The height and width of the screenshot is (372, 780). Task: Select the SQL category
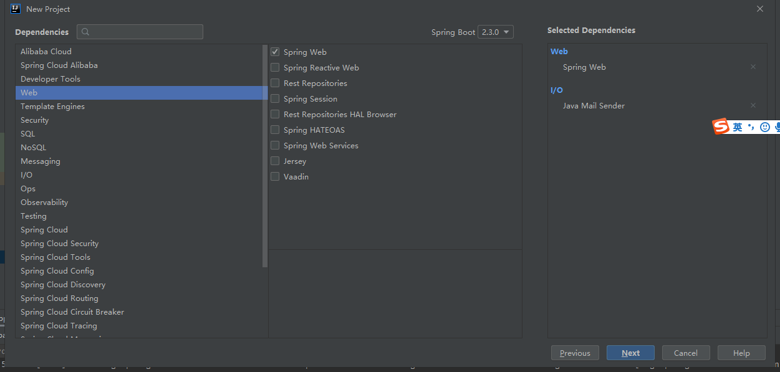pyautogui.click(x=139, y=133)
